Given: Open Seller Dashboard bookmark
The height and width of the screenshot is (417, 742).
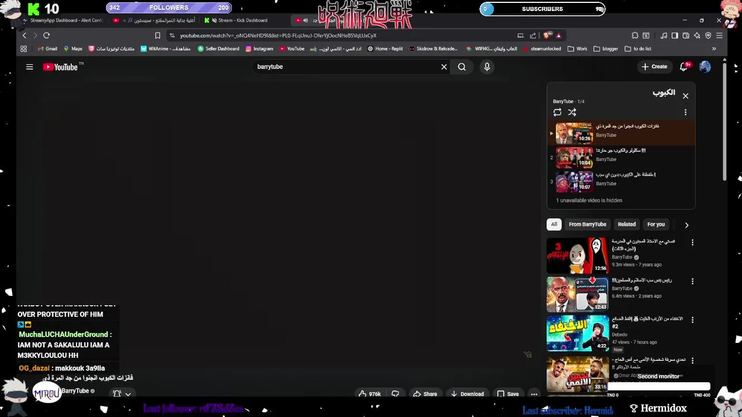Looking at the screenshot, I should pos(219,49).
